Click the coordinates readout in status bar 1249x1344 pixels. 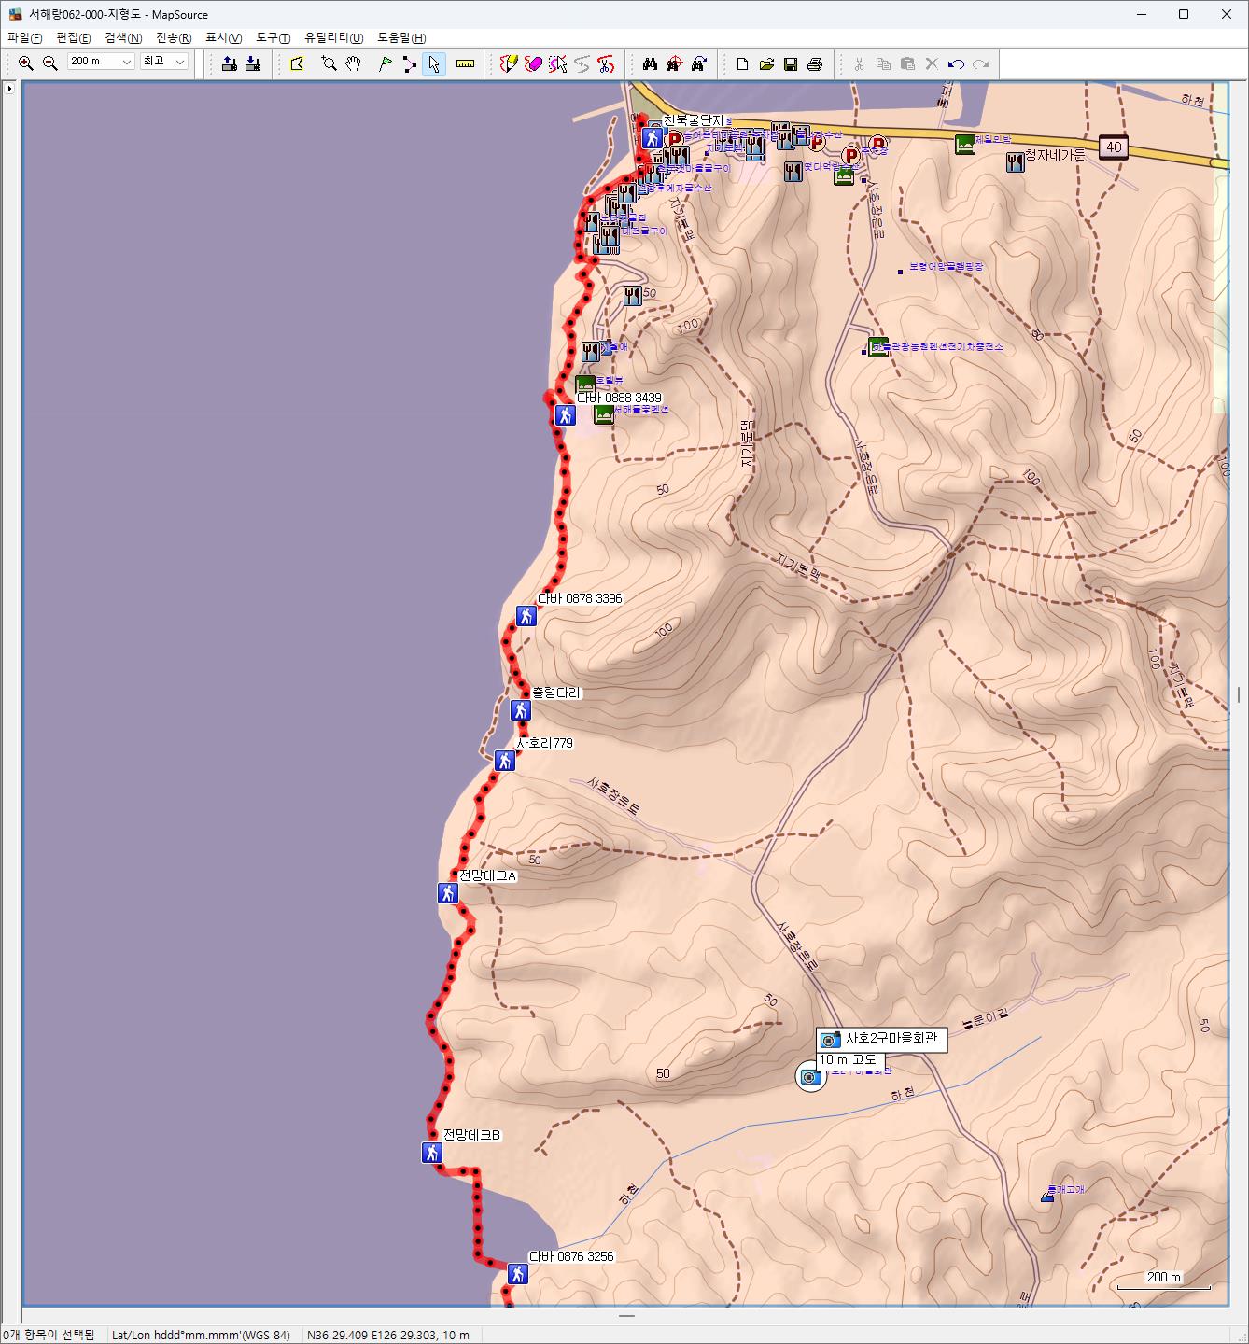click(388, 1335)
